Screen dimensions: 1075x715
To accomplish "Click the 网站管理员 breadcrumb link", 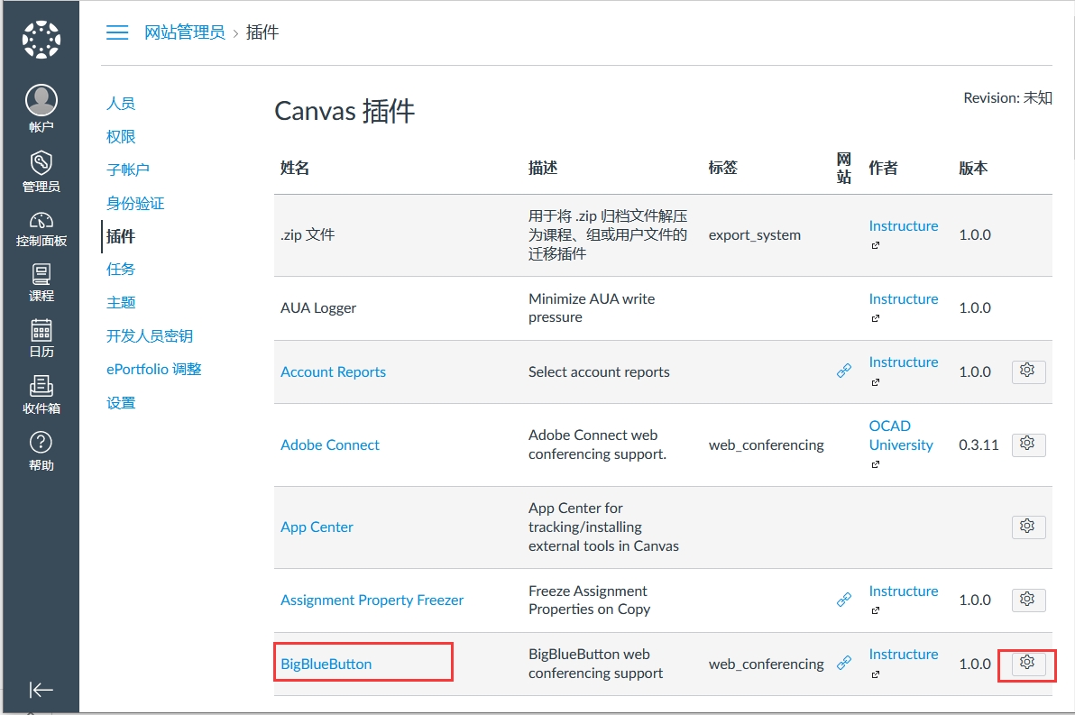I will pyautogui.click(x=185, y=32).
